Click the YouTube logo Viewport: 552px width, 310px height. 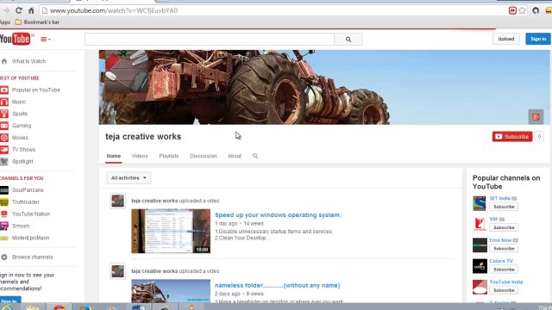(x=16, y=39)
